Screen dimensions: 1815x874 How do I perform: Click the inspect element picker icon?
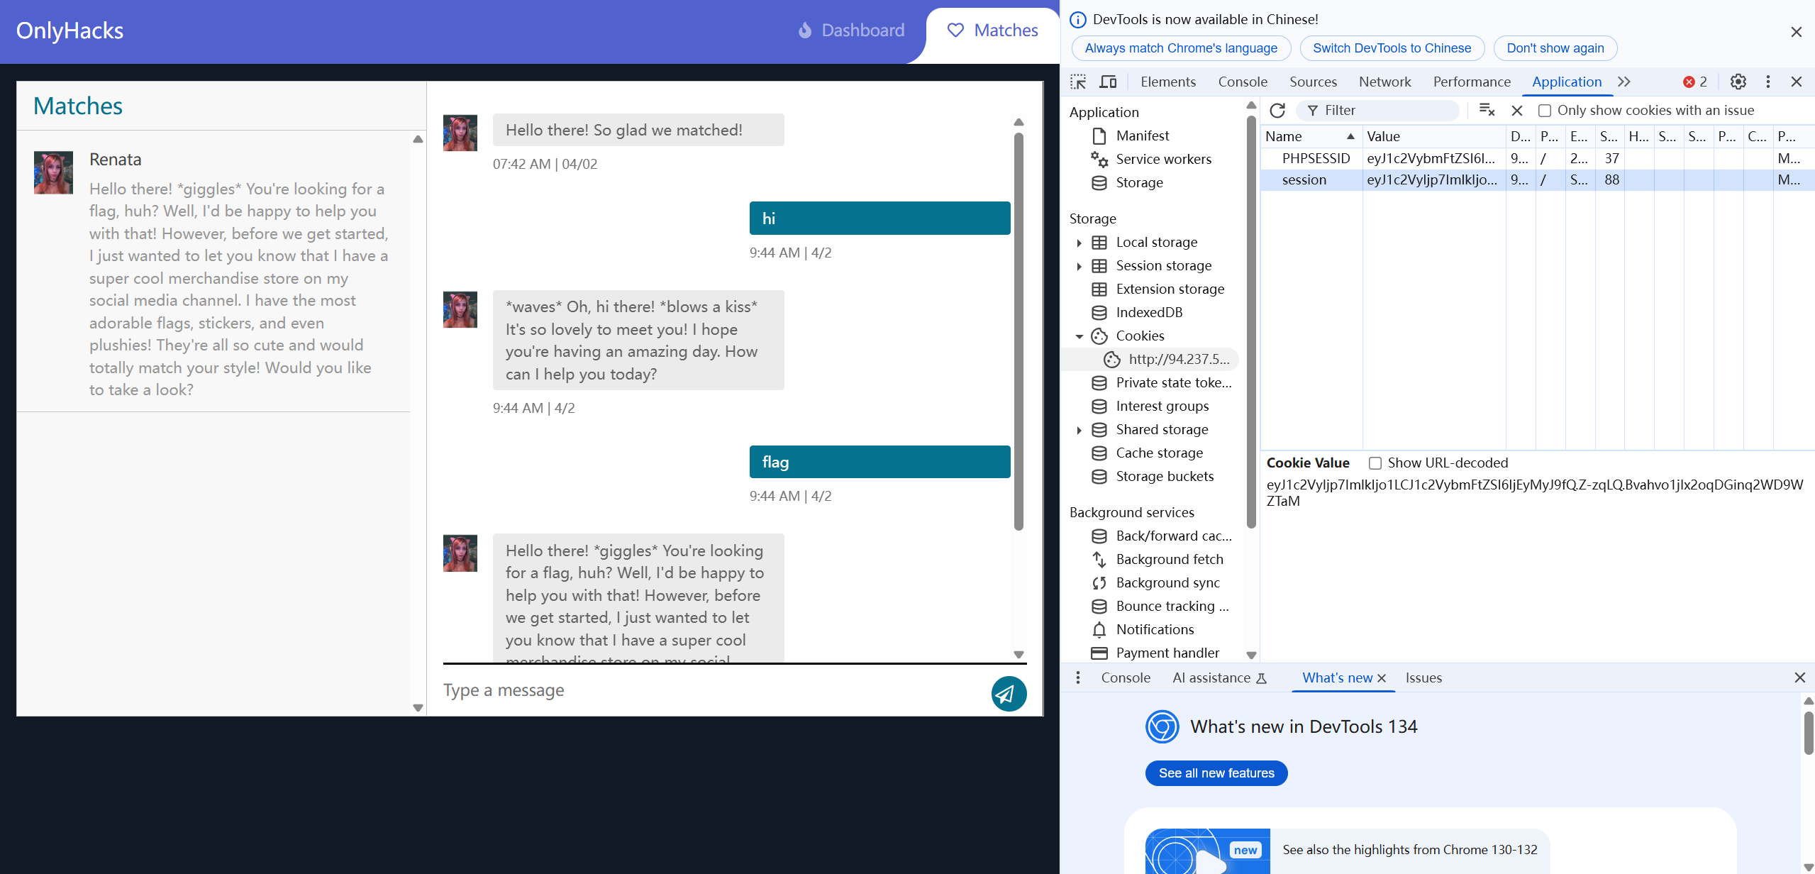pyautogui.click(x=1078, y=82)
